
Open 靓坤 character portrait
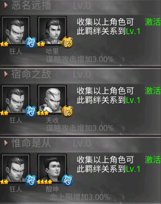click(x=52, y=168)
